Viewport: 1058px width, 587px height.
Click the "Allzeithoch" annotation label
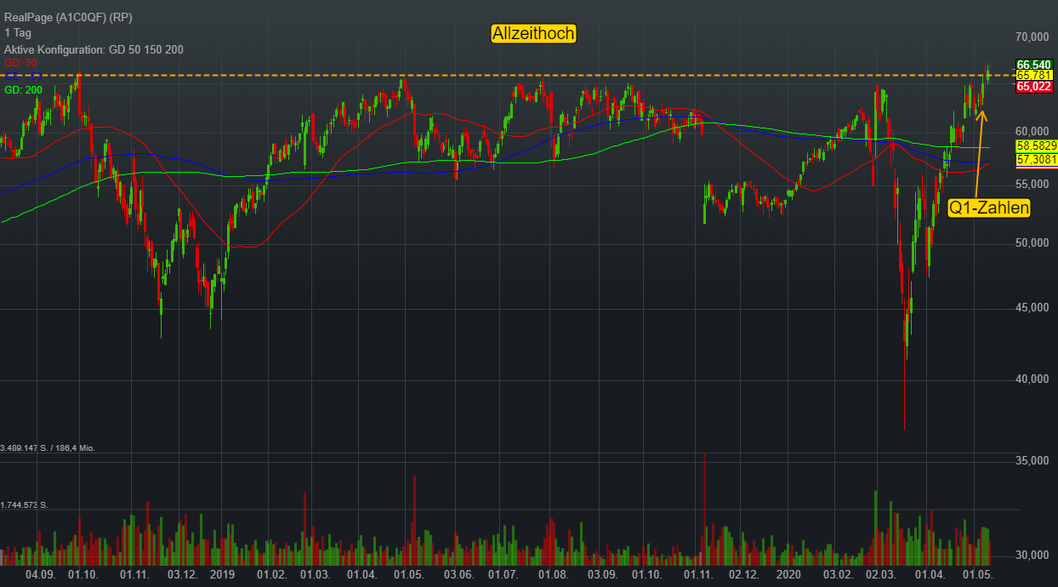pos(534,34)
